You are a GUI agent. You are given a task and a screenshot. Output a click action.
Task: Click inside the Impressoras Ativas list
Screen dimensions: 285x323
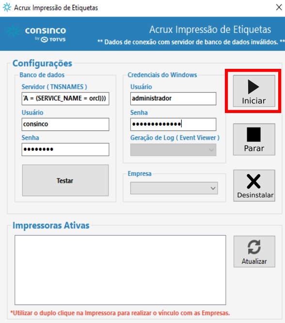tap(120, 270)
